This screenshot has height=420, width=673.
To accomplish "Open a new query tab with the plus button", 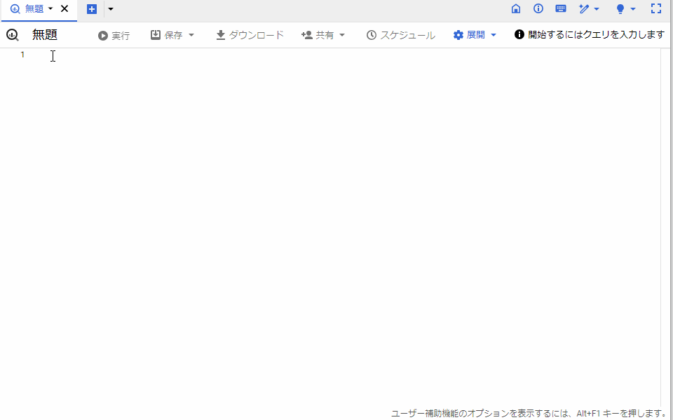I will point(92,9).
